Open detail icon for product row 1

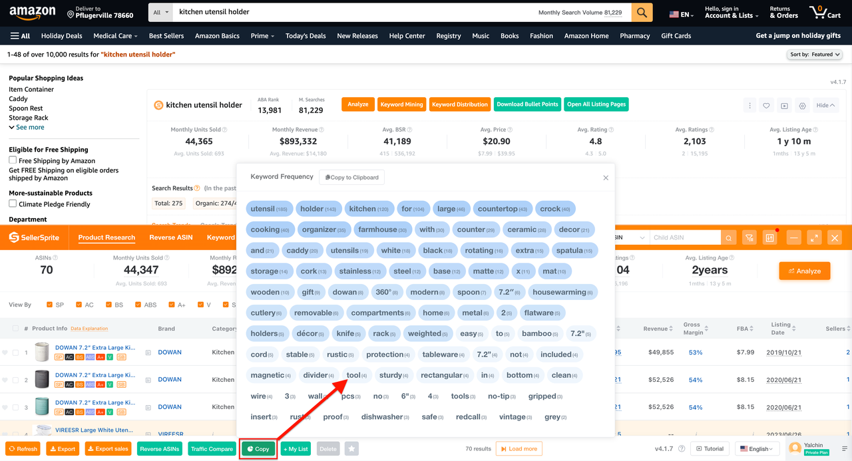pyautogui.click(x=148, y=353)
